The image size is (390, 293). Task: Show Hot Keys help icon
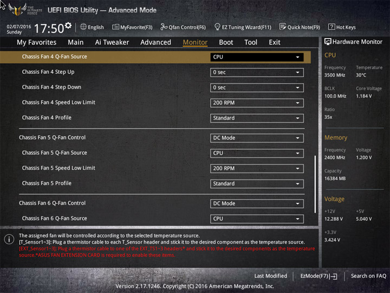[331, 27]
